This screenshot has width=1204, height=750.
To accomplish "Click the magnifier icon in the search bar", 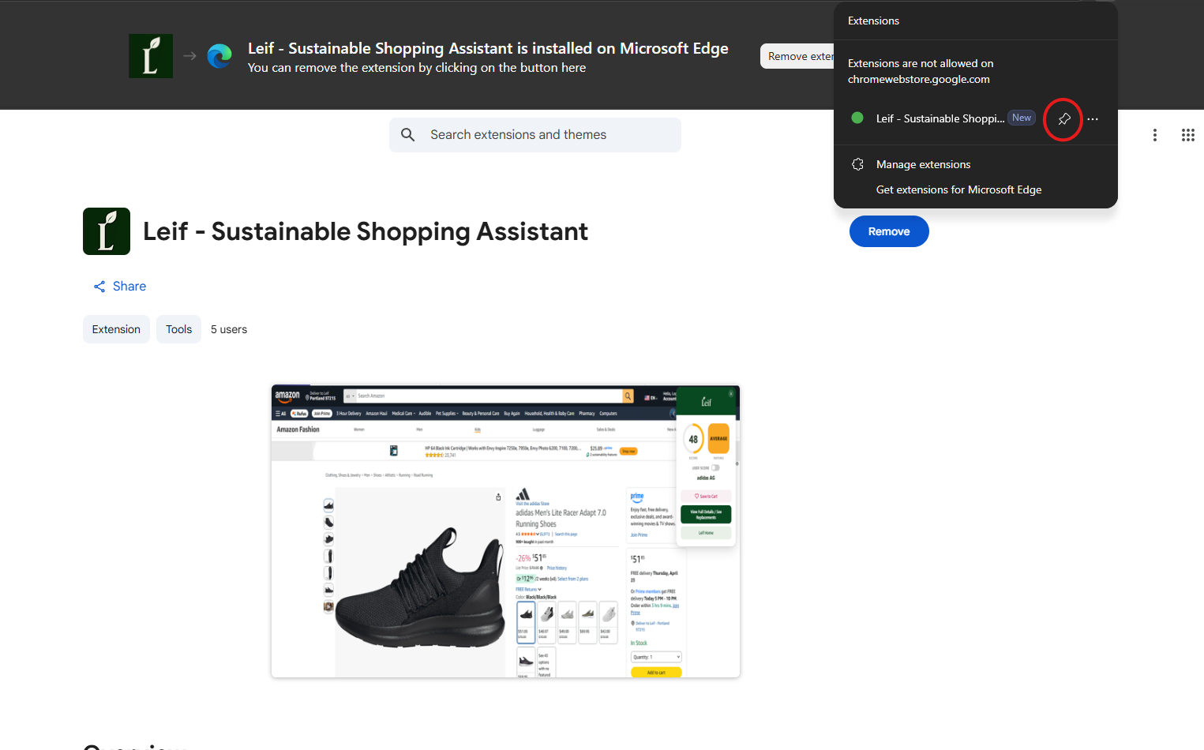I will click(x=407, y=135).
